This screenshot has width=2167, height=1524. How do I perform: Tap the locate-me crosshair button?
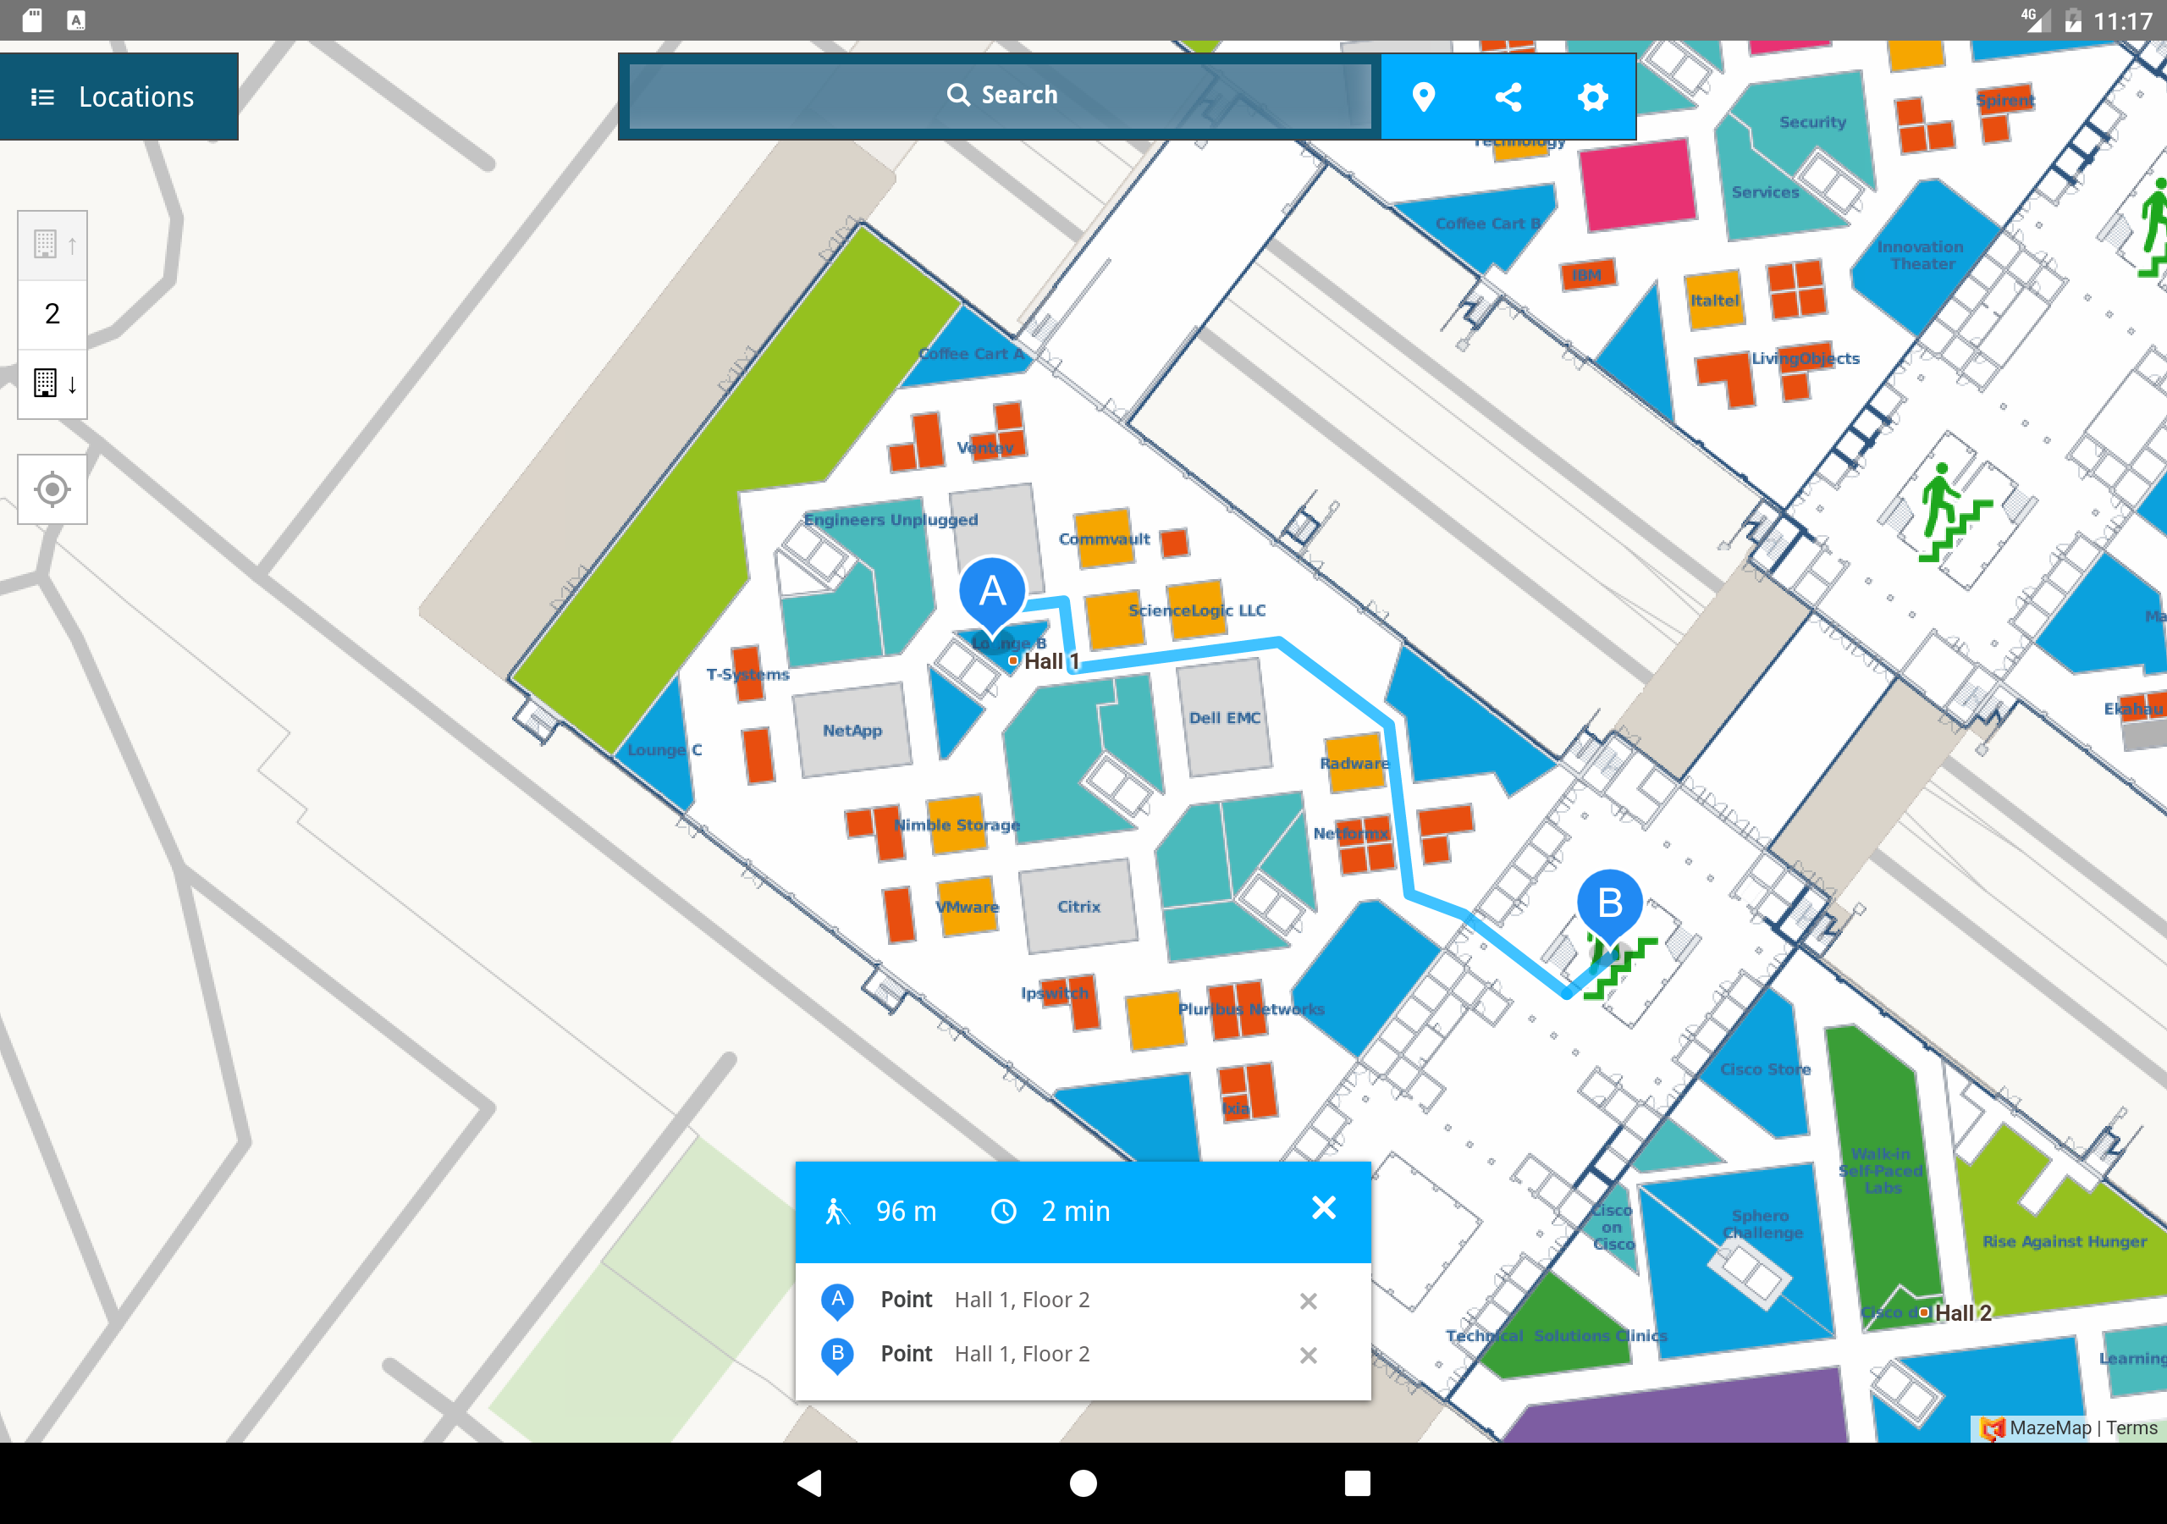click(52, 489)
